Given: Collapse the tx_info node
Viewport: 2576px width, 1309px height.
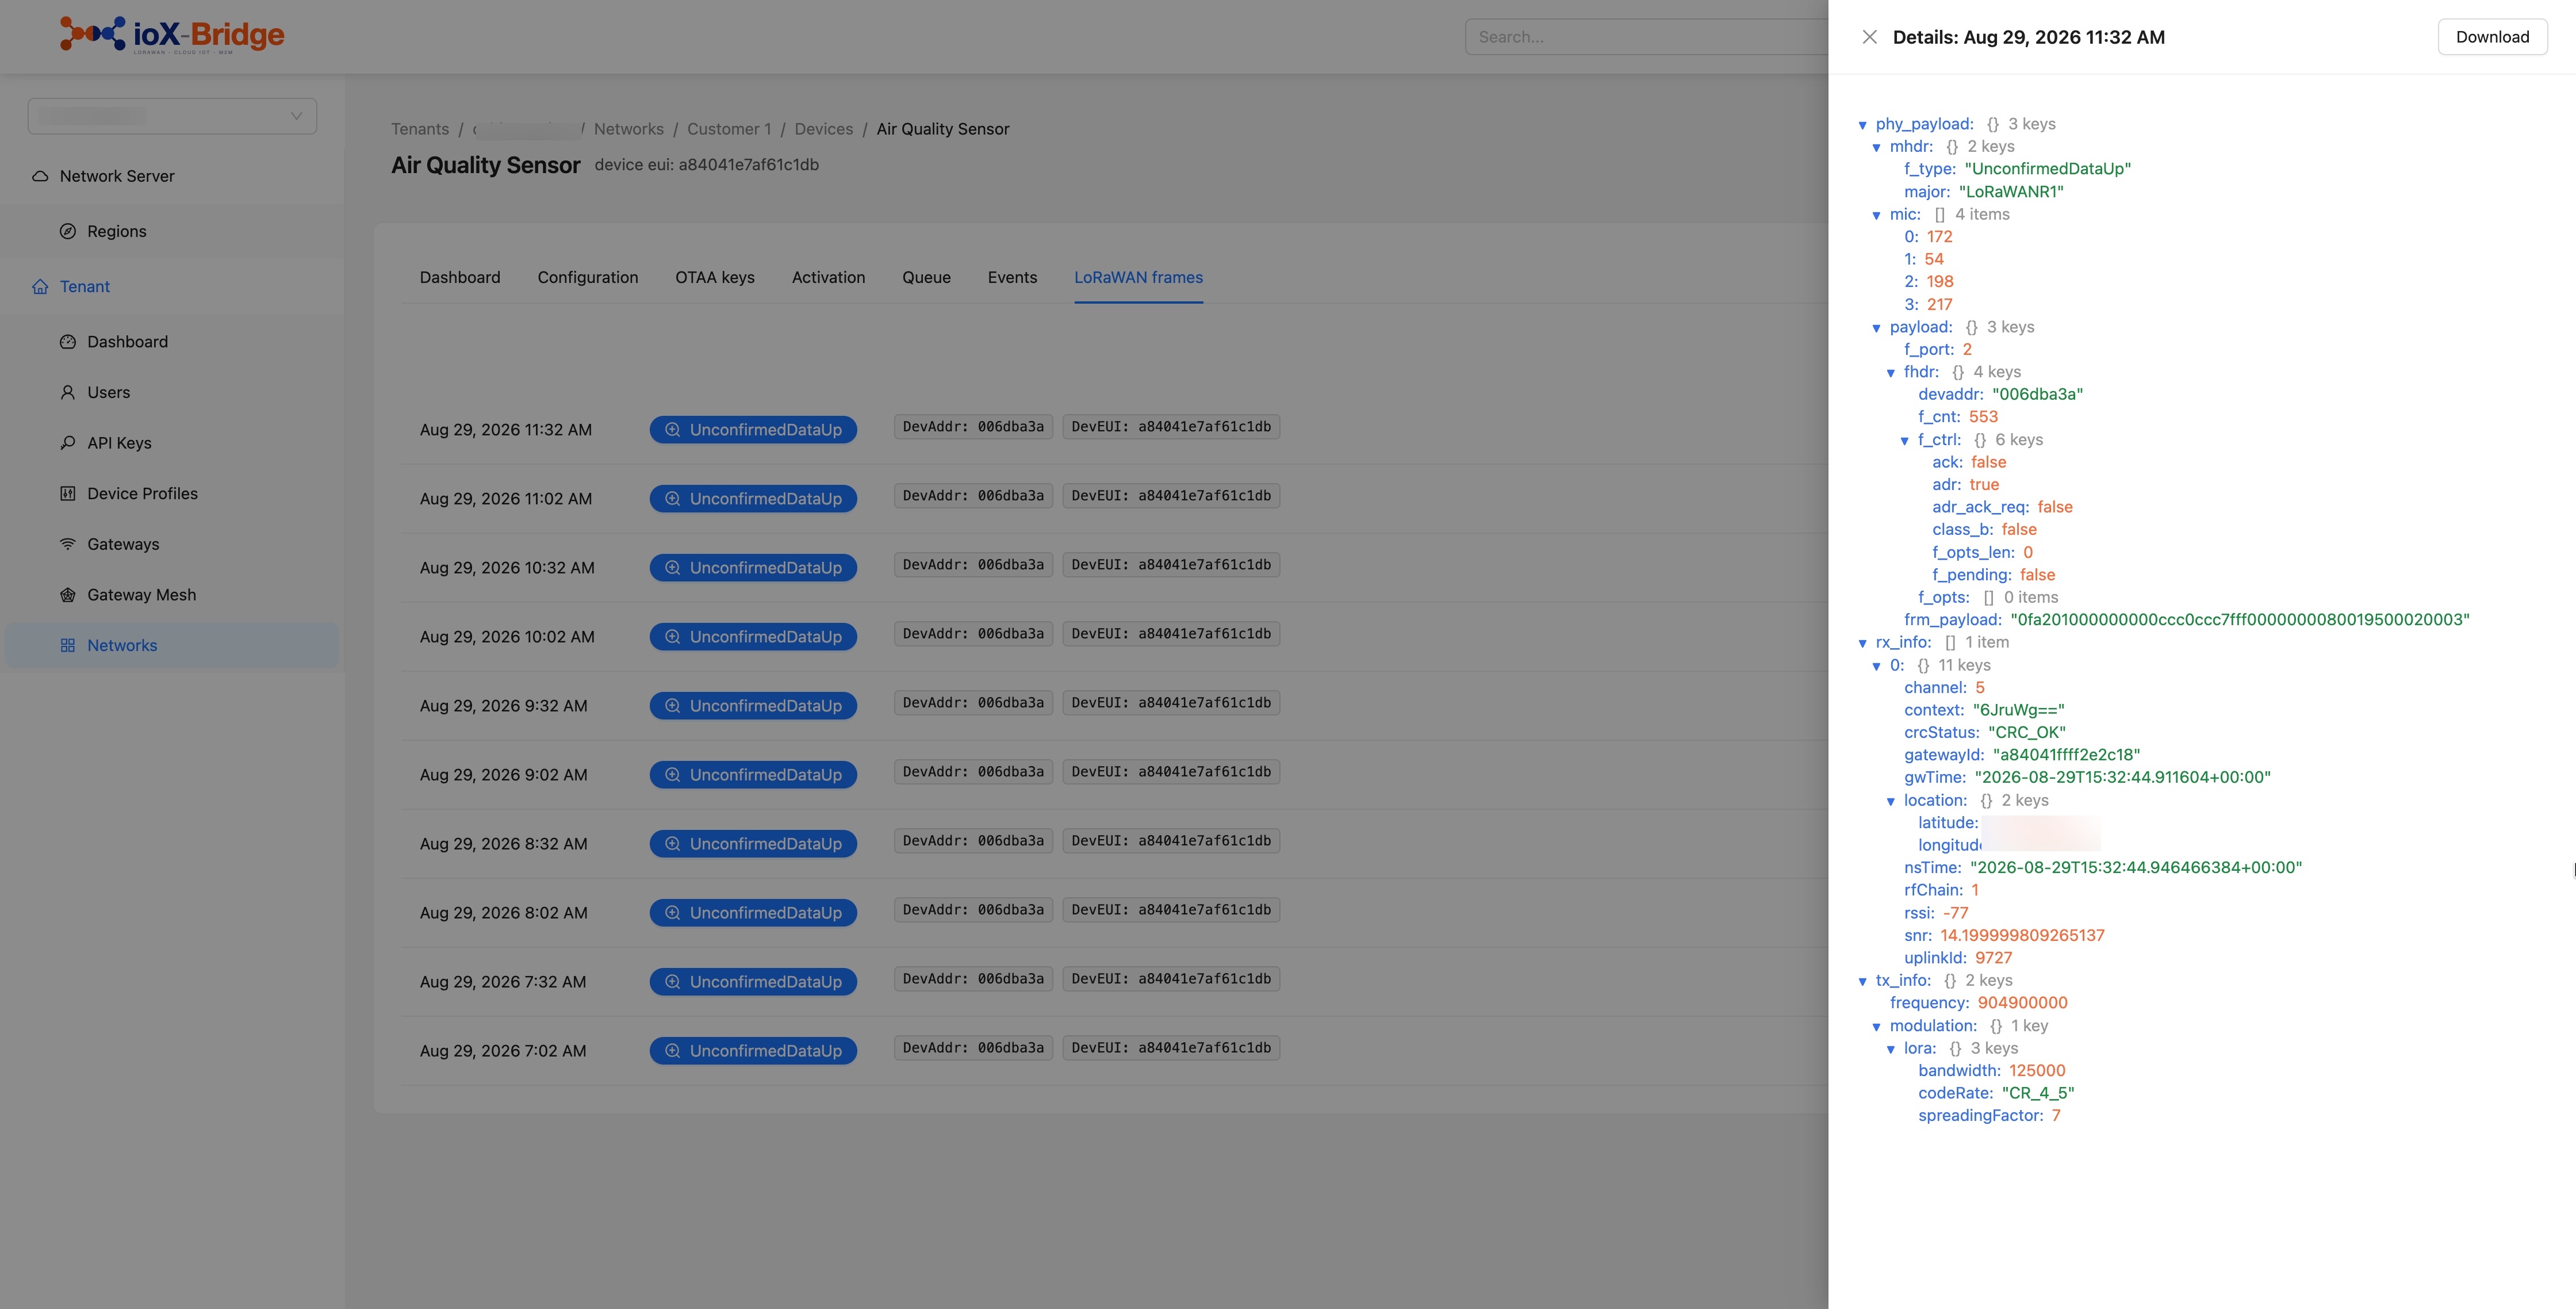Looking at the screenshot, I should pyautogui.click(x=1862, y=981).
